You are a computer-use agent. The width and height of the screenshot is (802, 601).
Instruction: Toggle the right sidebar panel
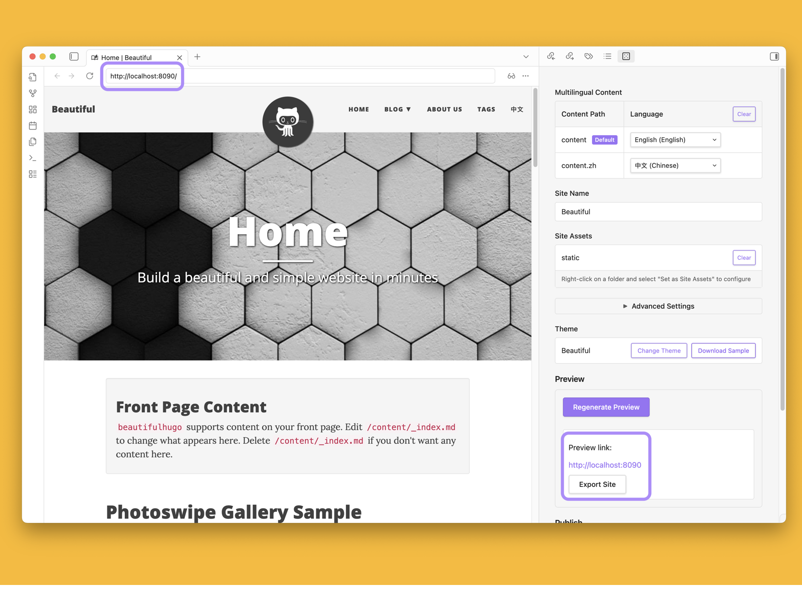[774, 56]
